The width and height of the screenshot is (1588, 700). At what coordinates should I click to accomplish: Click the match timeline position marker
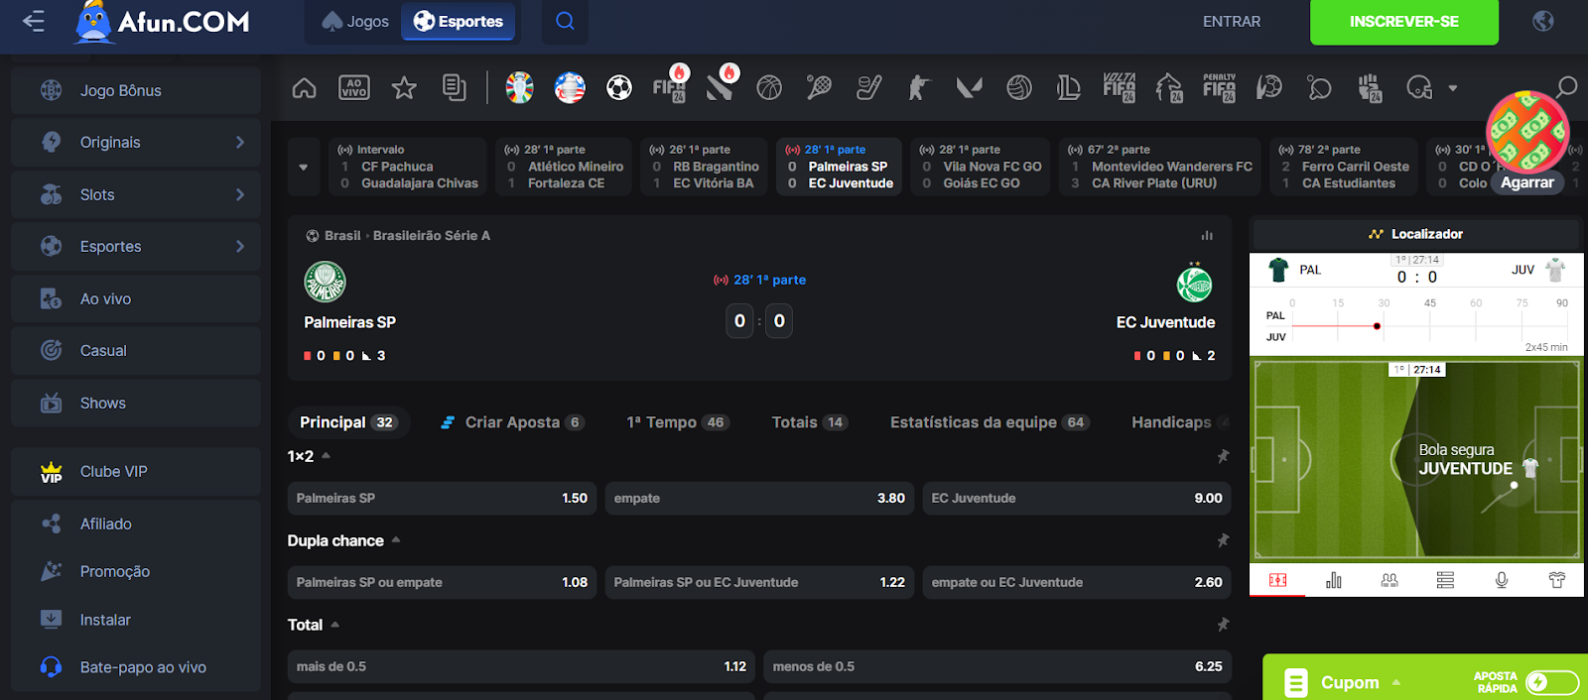[1377, 326]
